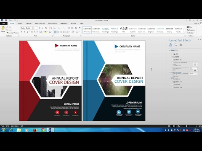Apply the Heading 1 style
202x151 pixels.
tap(105, 30)
